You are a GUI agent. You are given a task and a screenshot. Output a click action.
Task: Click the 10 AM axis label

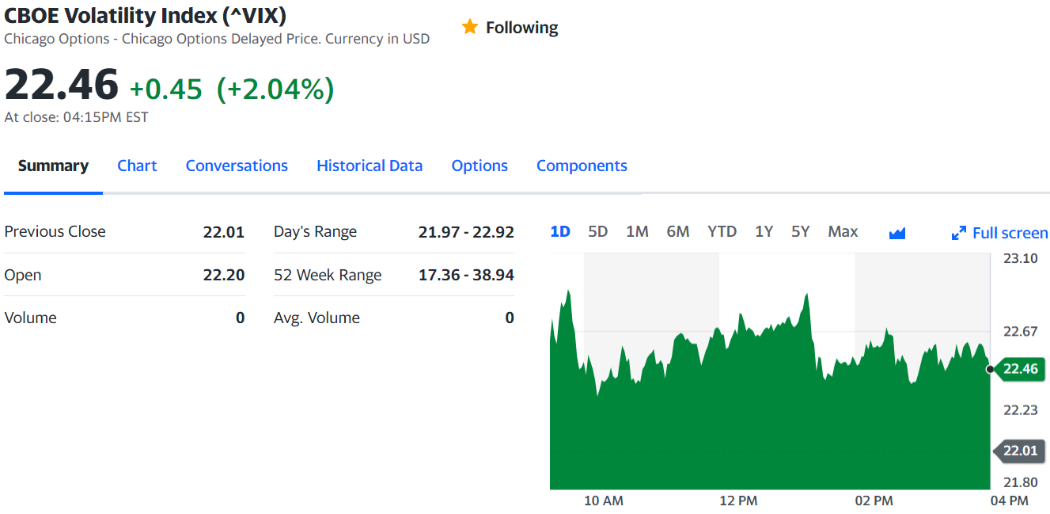click(604, 501)
